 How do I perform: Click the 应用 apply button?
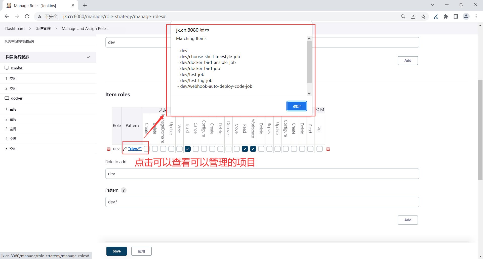pyautogui.click(x=141, y=251)
